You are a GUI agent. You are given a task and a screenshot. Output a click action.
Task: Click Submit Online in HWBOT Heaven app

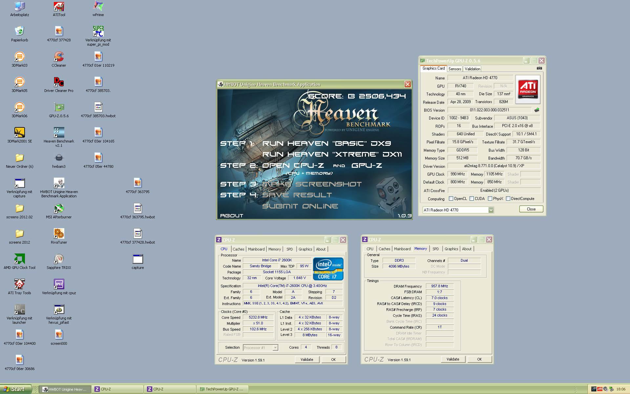(x=300, y=206)
